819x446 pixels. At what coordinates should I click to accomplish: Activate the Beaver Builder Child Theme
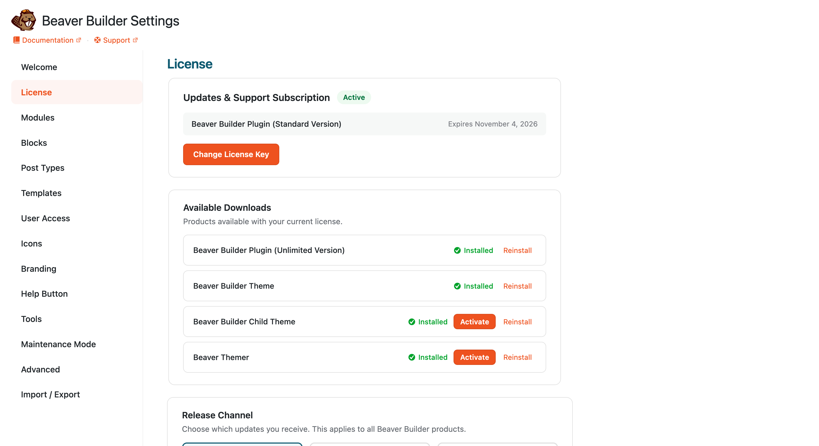[474, 322]
